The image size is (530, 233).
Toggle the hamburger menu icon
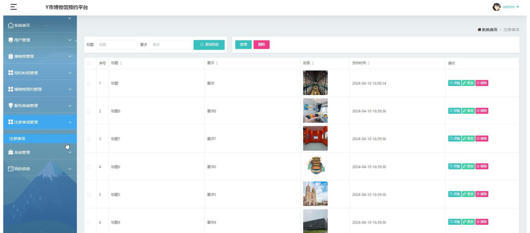click(14, 7)
